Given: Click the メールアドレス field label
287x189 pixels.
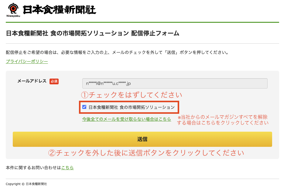Looking at the screenshot, I should 32,81.
